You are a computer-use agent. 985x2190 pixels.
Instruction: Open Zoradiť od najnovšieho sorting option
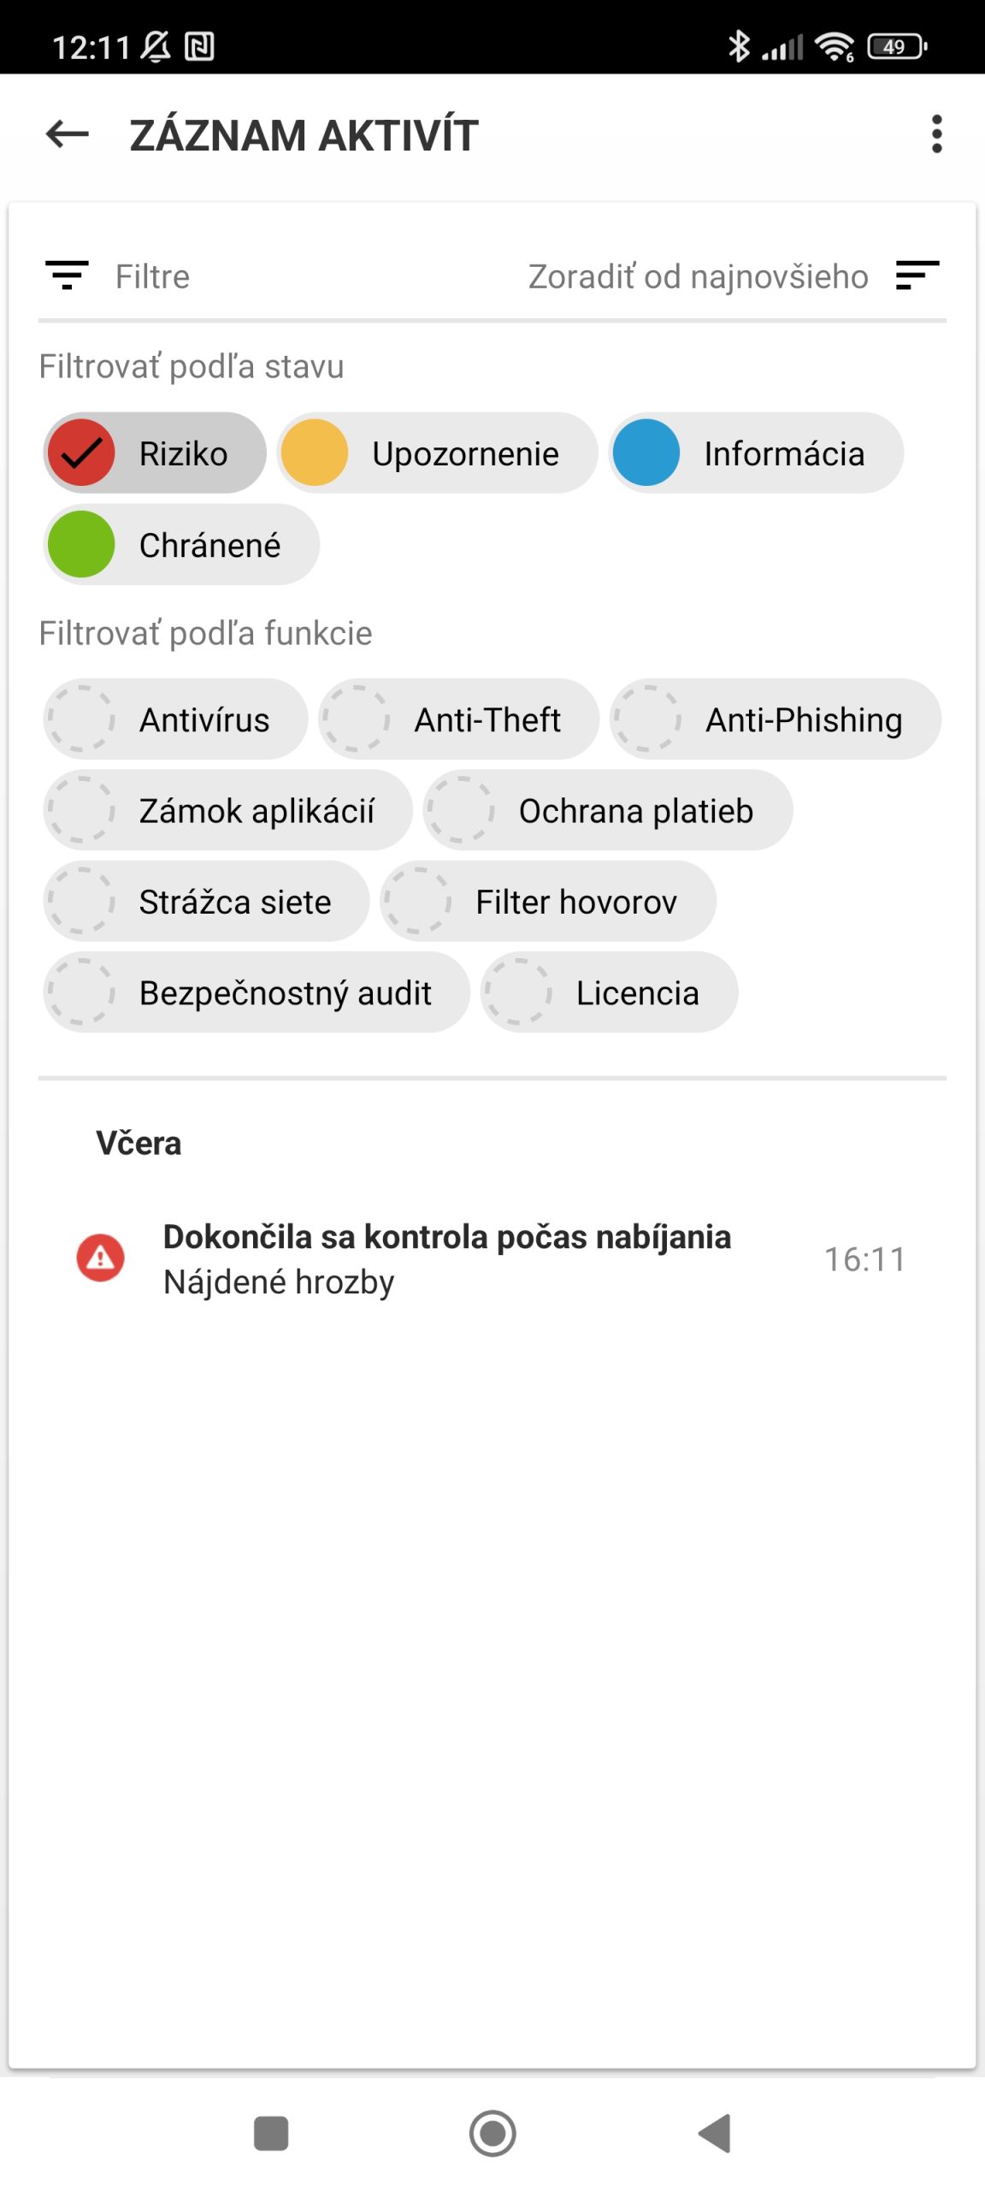(698, 276)
